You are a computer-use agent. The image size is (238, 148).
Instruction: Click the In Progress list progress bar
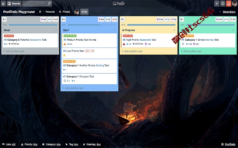click(x=151, y=25)
